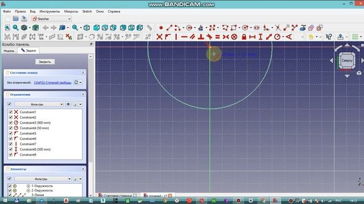
Task: Apply the Equal constraint
Action: tap(217, 37)
